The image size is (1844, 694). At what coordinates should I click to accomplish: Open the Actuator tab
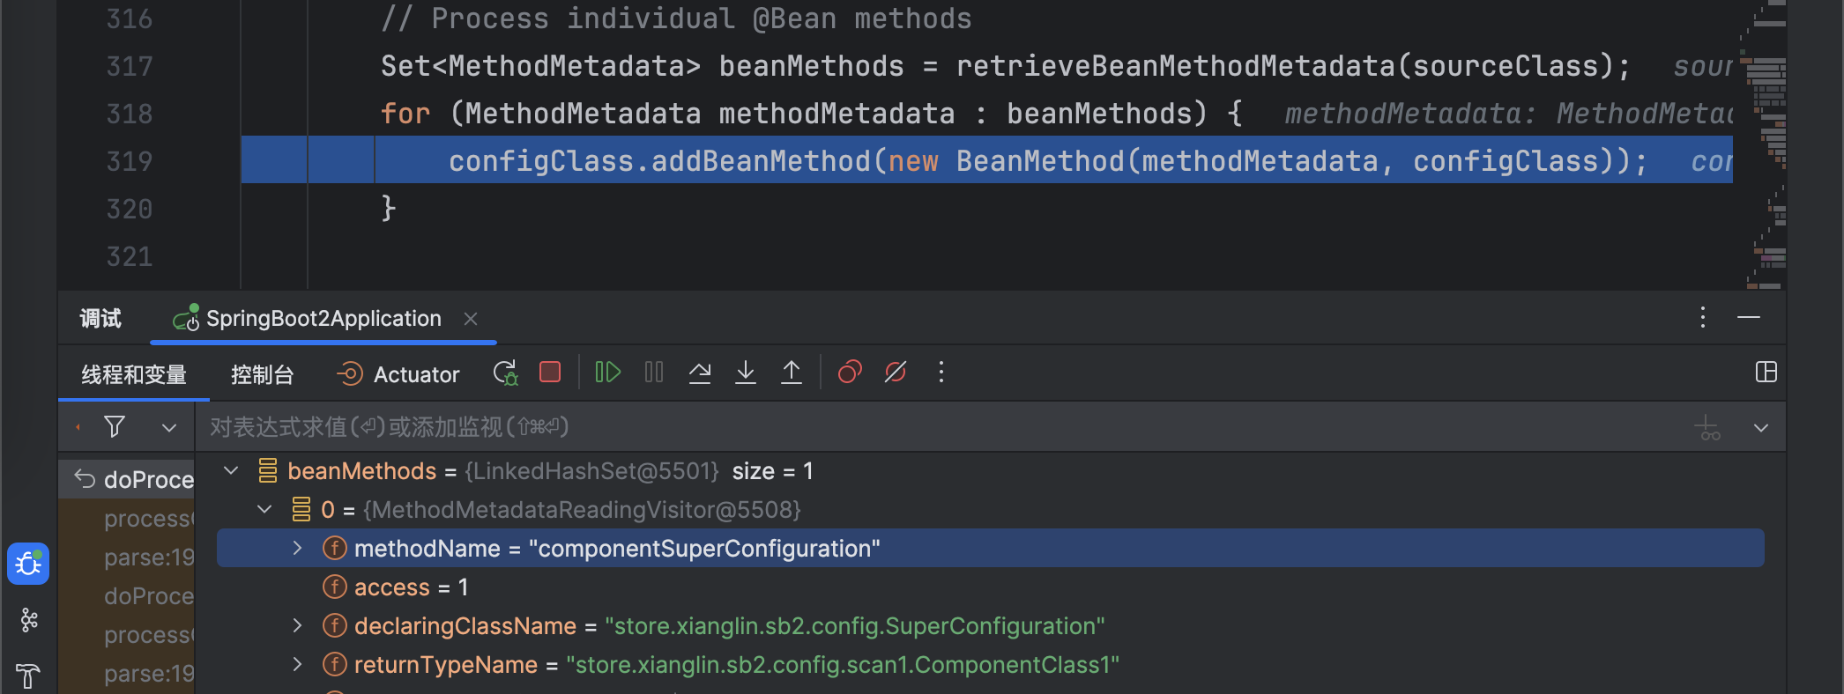[398, 375]
